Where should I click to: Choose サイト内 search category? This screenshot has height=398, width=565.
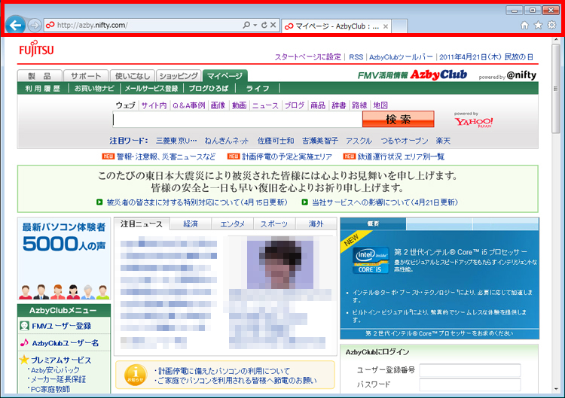coord(154,105)
